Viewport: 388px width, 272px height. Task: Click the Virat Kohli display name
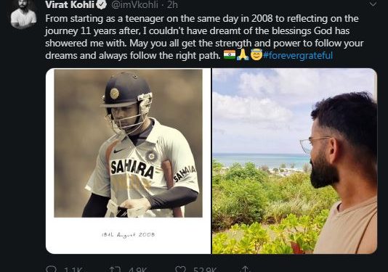coord(70,4)
